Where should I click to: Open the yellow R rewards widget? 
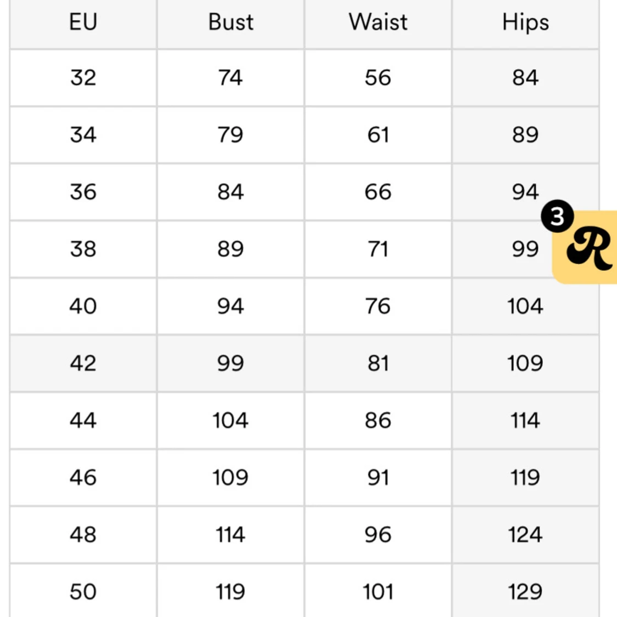[x=586, y=247]
